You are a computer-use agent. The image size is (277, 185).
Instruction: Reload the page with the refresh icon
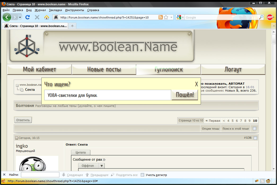pyautogui.click(x=27, y=17)
